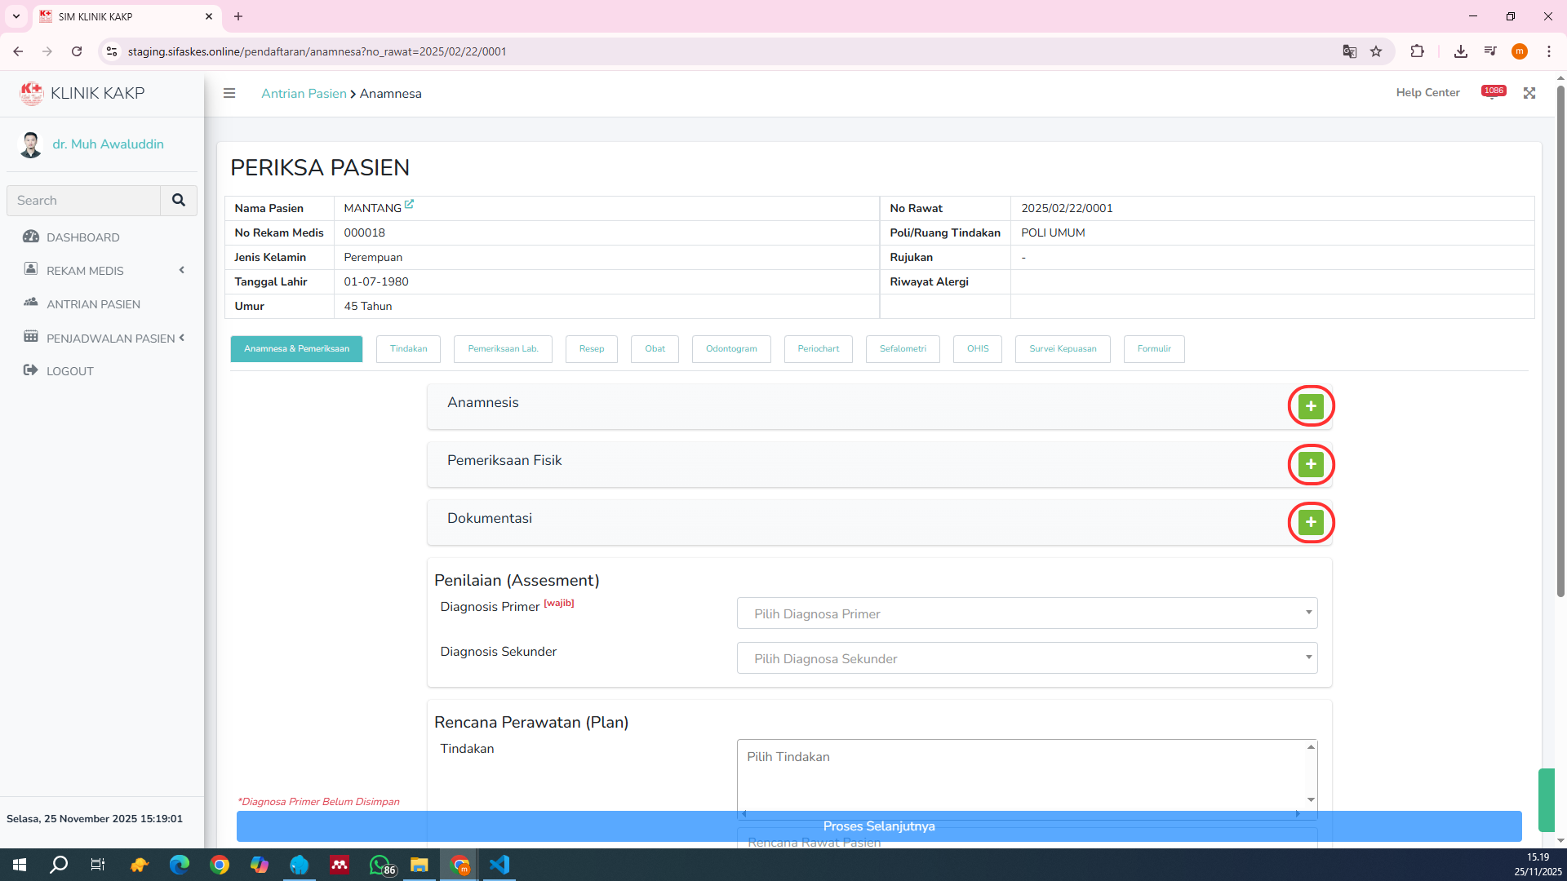This screenshot has width=1567, height=881.
Task: Expand Pemeriksaan Fisik with plus button
Action: (1311, 464)
